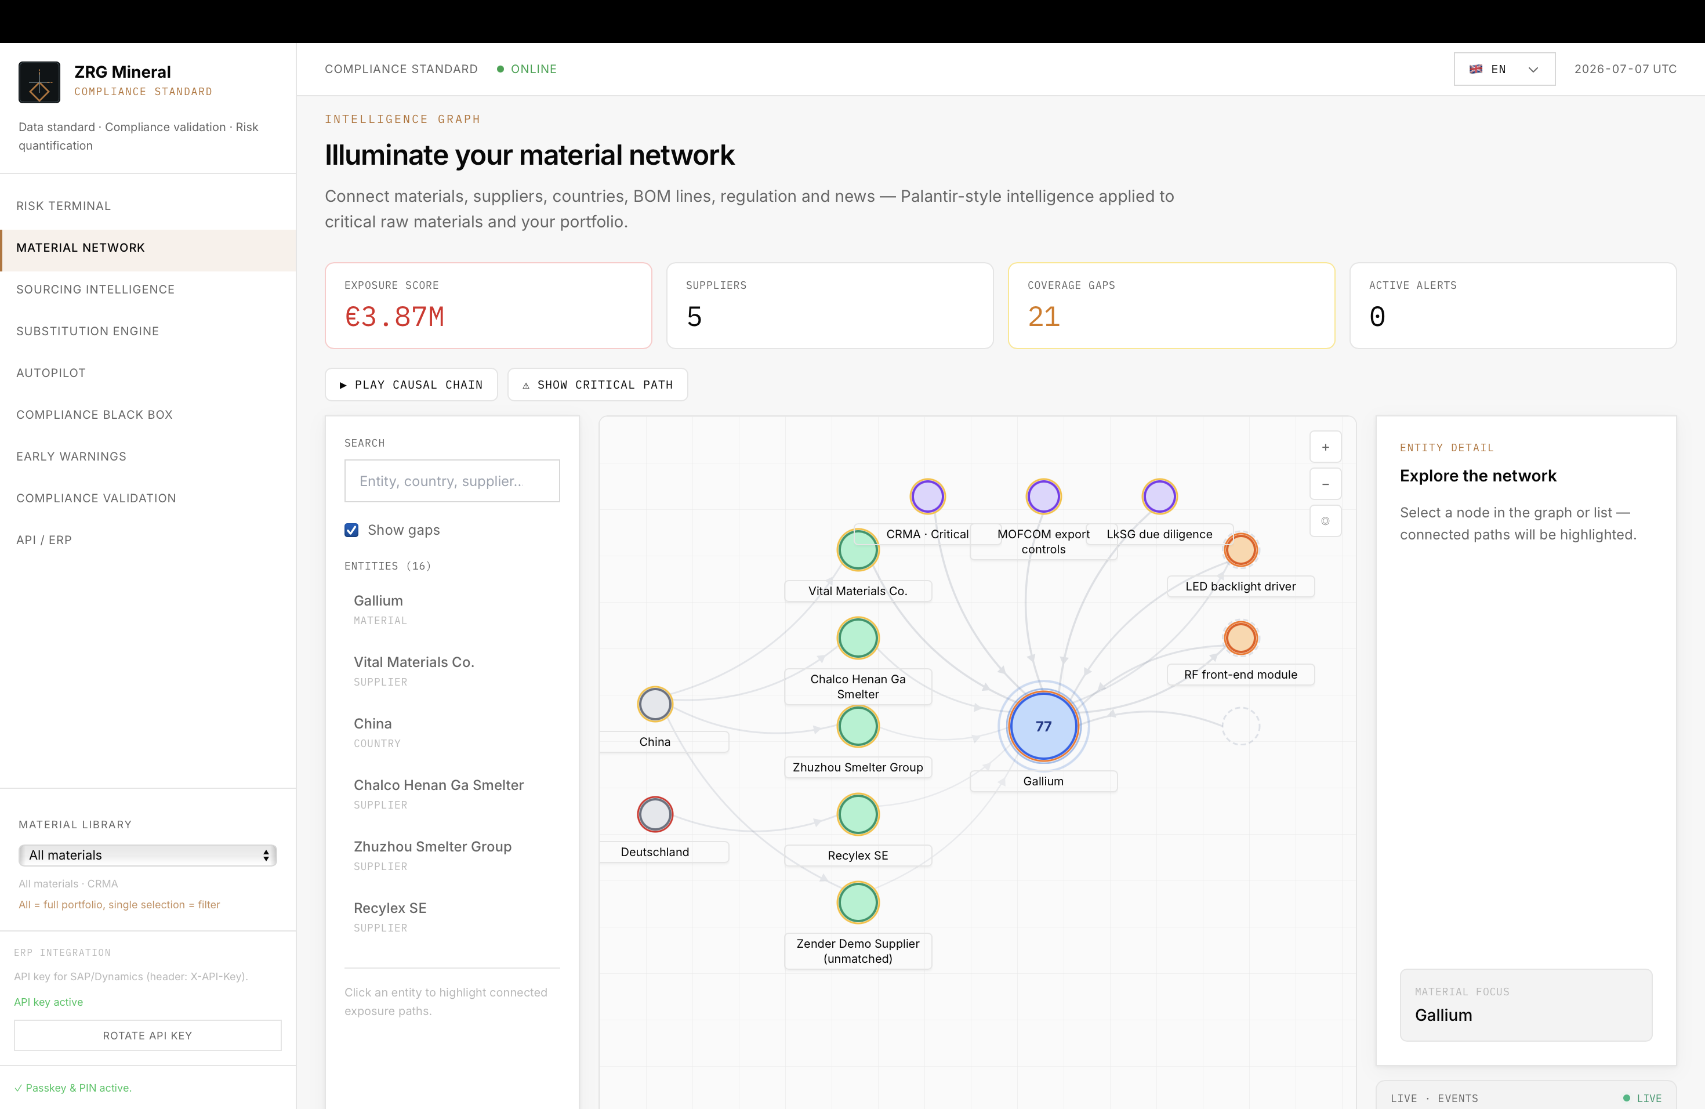Select the dashed empty gap node
The image size is (1705, 1109).
pos(1241,726)
